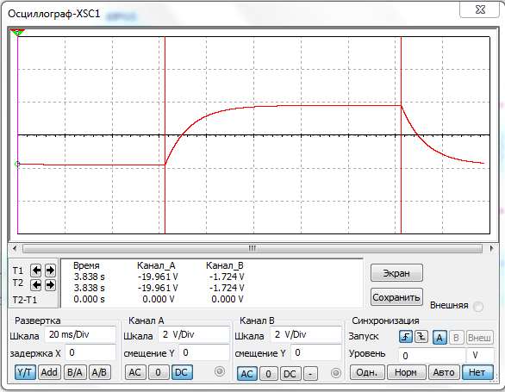Move cursor T1 right with arrow
Viewport: 505px width, 392px height.
pyautogui.click(x=50, y=271)
